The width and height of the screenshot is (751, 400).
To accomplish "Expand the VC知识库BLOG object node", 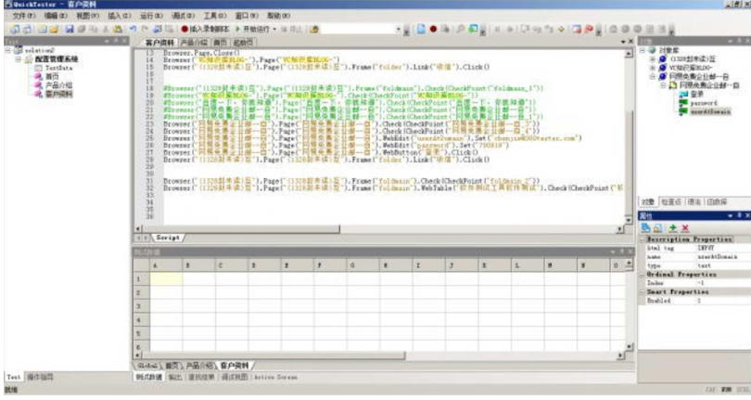I will click(651, 68).
